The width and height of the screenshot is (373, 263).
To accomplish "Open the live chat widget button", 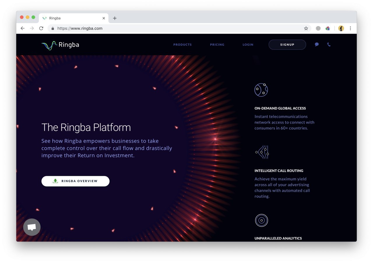I will (32, 227).
